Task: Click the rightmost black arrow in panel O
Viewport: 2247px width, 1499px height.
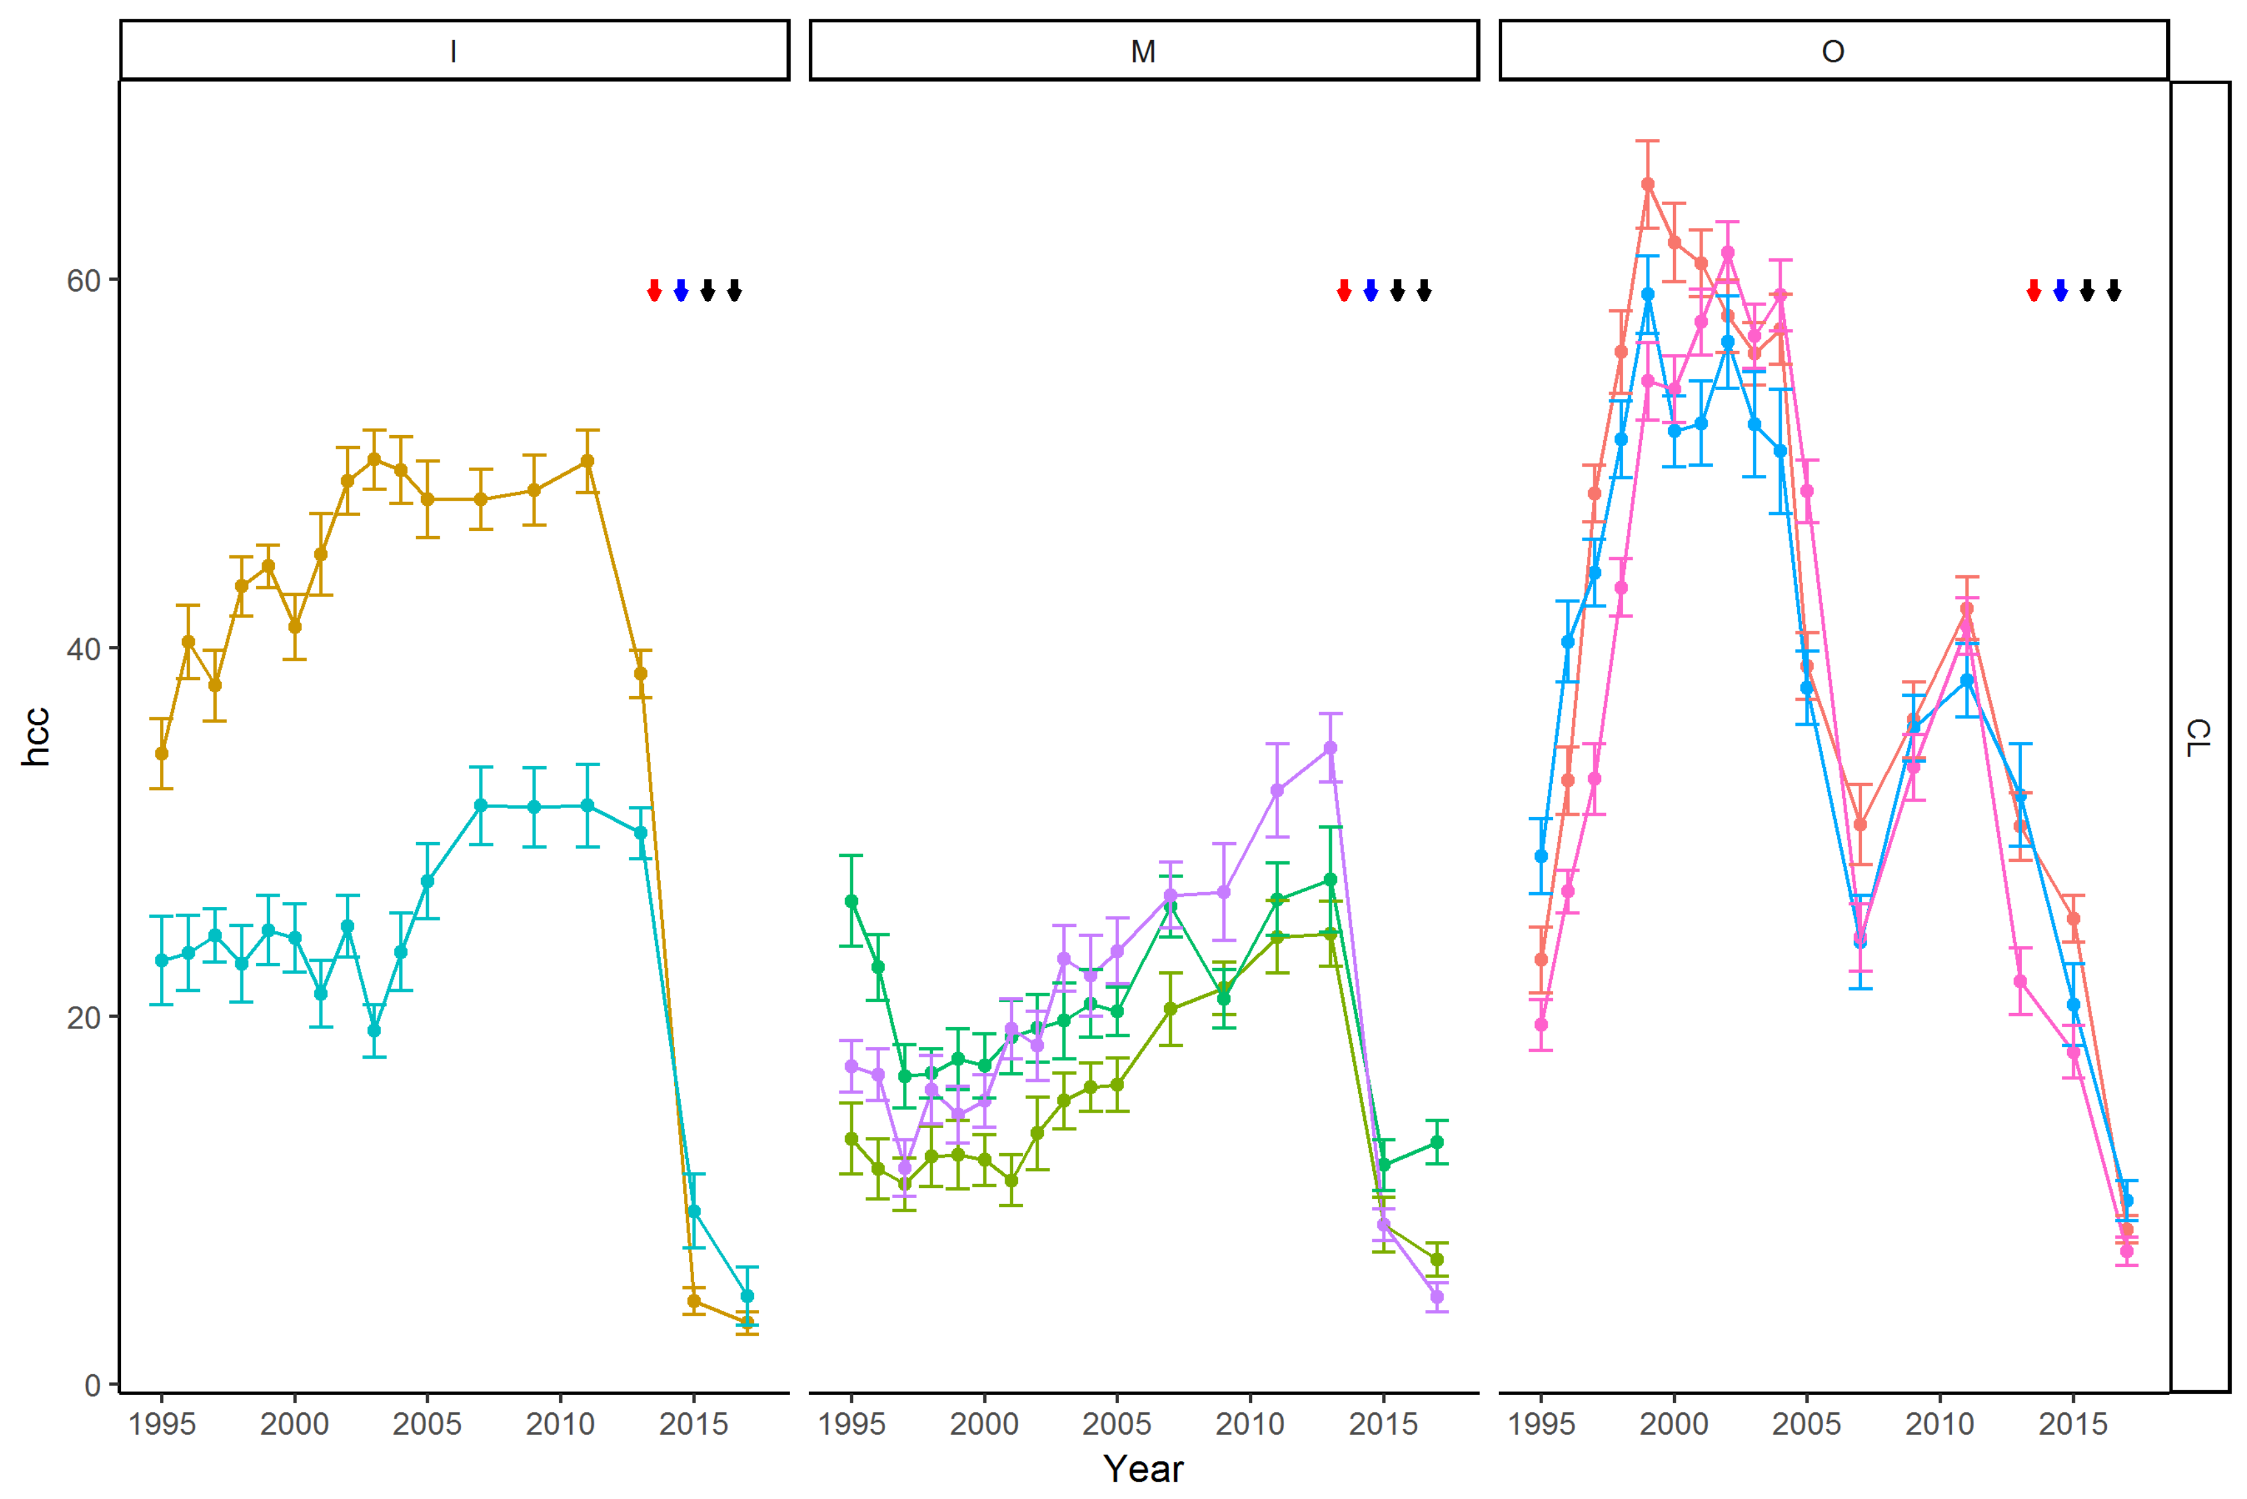Action: pos(2114,291)
